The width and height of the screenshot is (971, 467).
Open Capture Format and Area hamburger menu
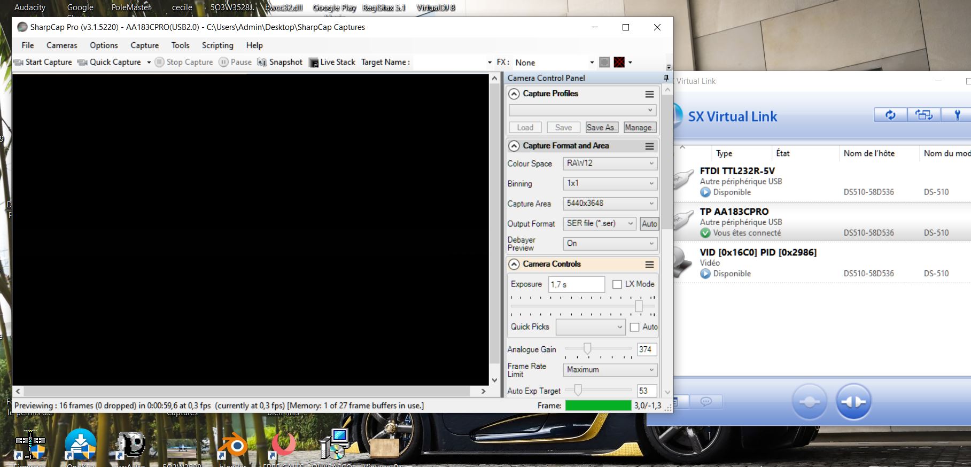tap(649, 146)
